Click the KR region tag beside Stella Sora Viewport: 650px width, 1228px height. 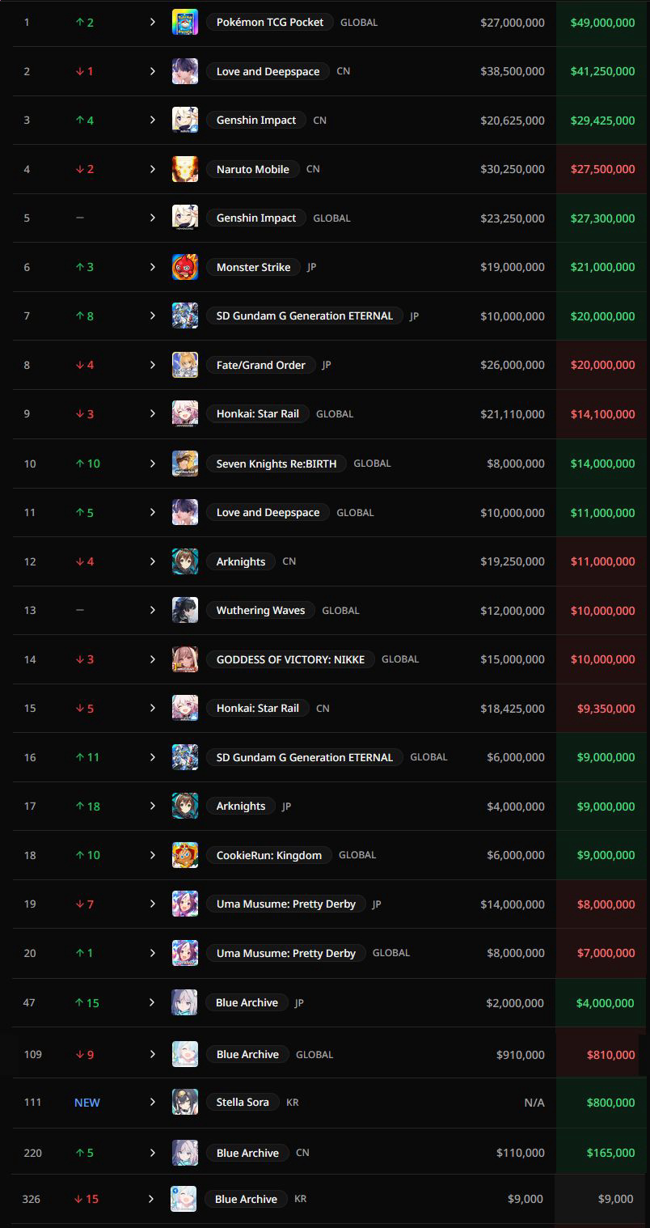[293, 1103]
